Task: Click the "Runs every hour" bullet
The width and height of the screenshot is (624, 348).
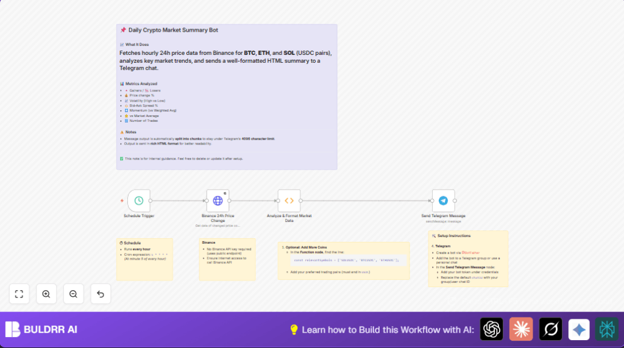Action: point(137,249)
